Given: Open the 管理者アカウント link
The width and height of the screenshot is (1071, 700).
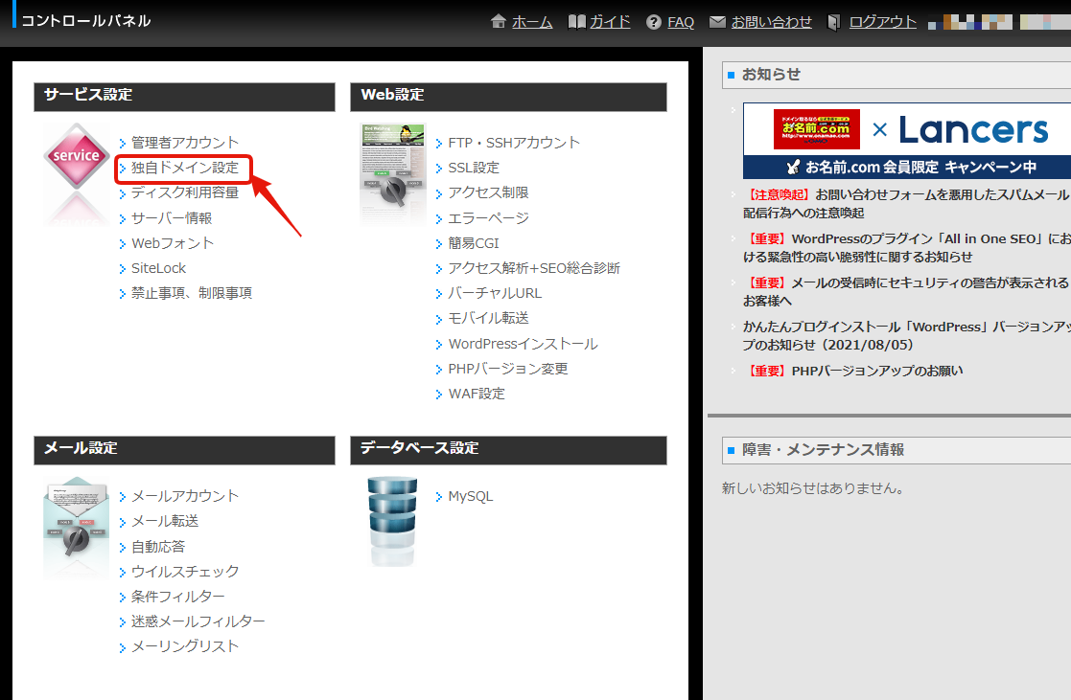Looking at the screenshot, I should tap(185, 143).
